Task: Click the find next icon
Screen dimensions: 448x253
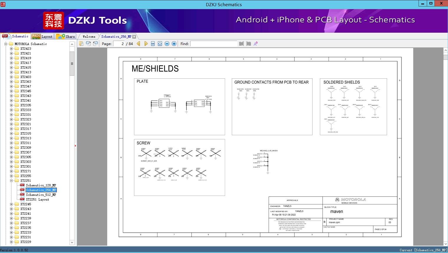Action: (x=249, y=44)
